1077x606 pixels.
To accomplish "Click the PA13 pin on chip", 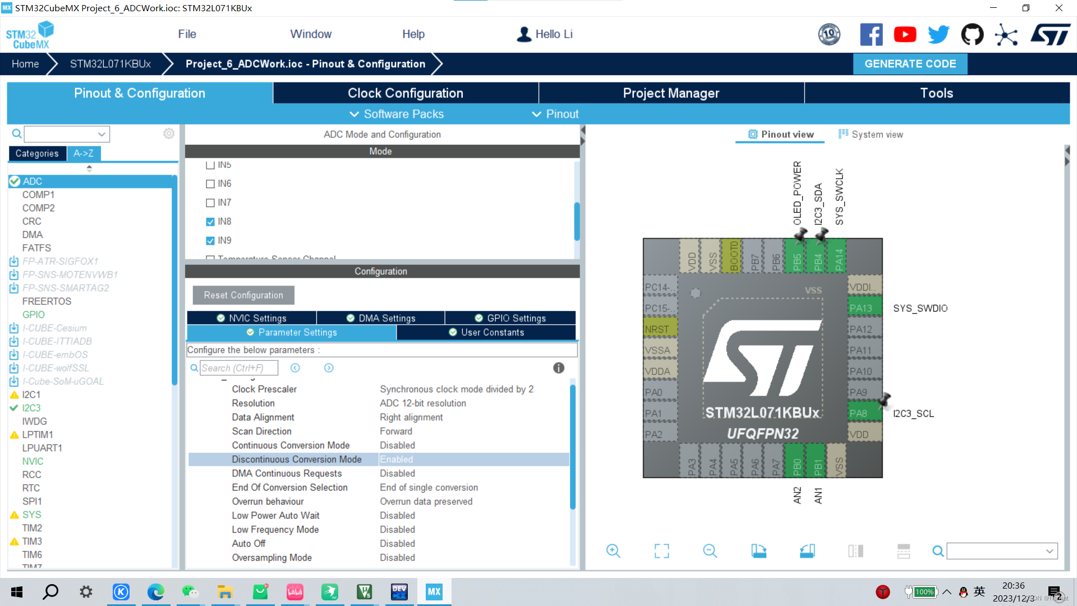I will click(x=864, y=308).
